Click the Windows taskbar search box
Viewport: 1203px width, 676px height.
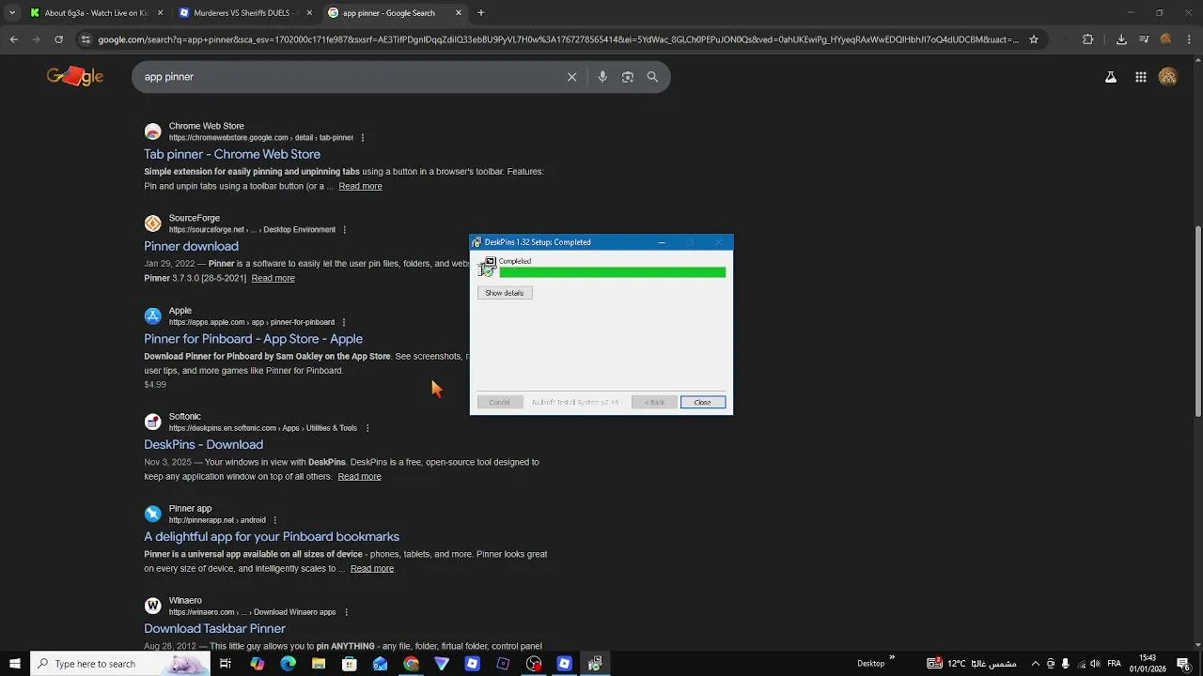(120, 664)
